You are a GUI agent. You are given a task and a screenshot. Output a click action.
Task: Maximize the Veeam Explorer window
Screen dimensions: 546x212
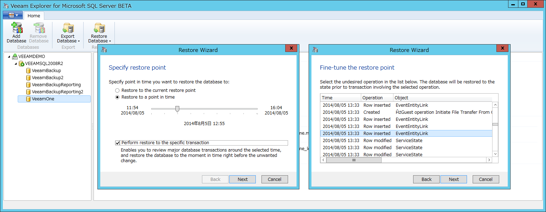(523, 4)
